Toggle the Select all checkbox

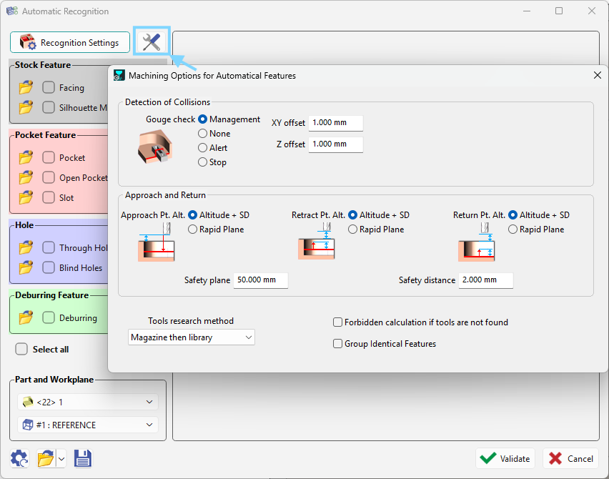coord(21,350)
